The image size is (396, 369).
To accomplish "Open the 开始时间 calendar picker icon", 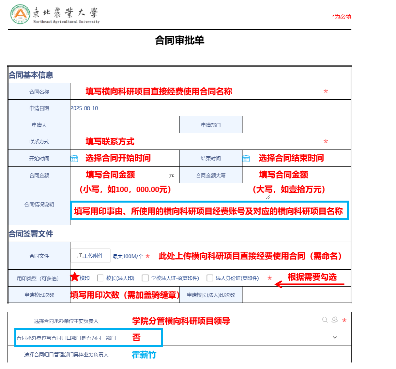I will coord(74,159).
